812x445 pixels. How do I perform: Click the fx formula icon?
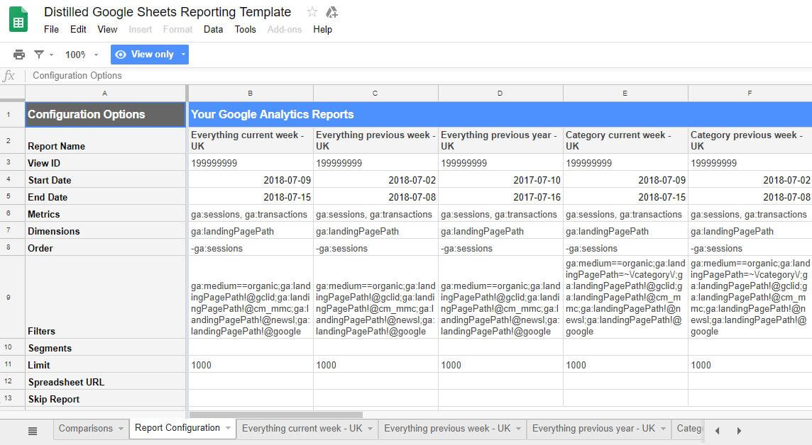[10, 75]
